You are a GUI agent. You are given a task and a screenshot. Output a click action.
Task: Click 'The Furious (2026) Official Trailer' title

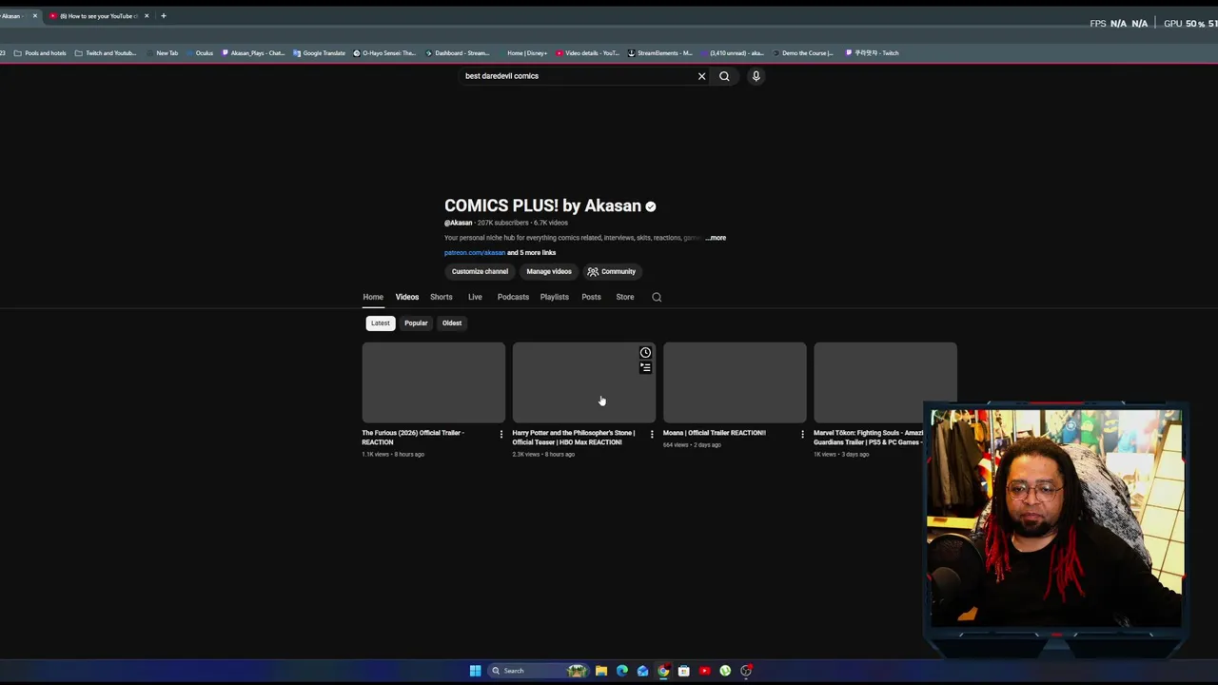click(x=413, y=438)
